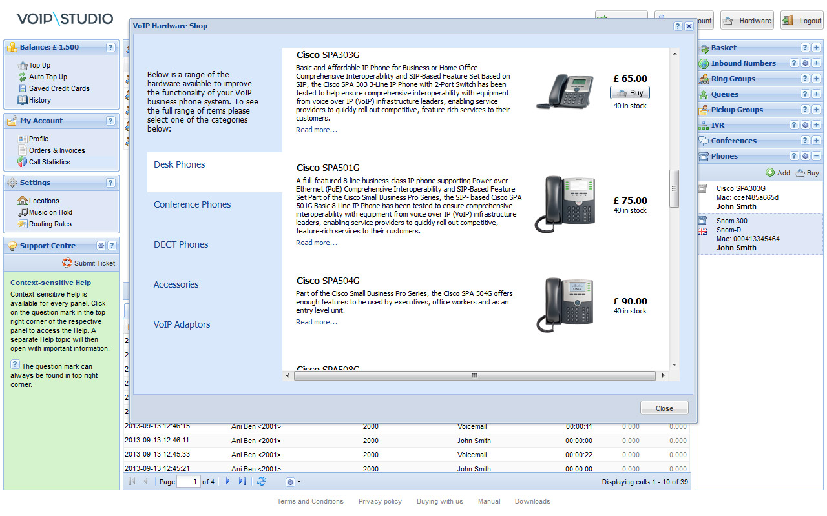This screenshot has height=516, width=827.
Task: Open help for Phones panel
Action: [x=794, y=156]
